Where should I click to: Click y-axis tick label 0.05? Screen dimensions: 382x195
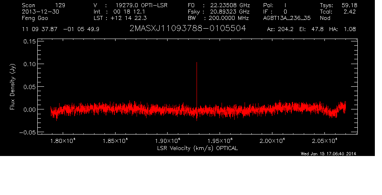(29, 87)
